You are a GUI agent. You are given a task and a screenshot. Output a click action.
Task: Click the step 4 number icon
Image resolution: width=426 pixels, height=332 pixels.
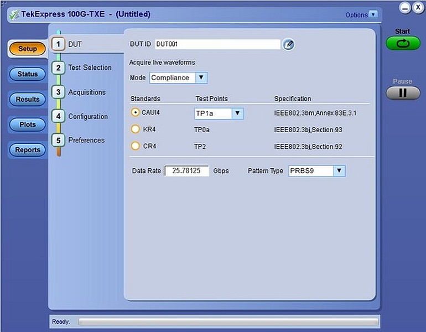coord(58,117)
